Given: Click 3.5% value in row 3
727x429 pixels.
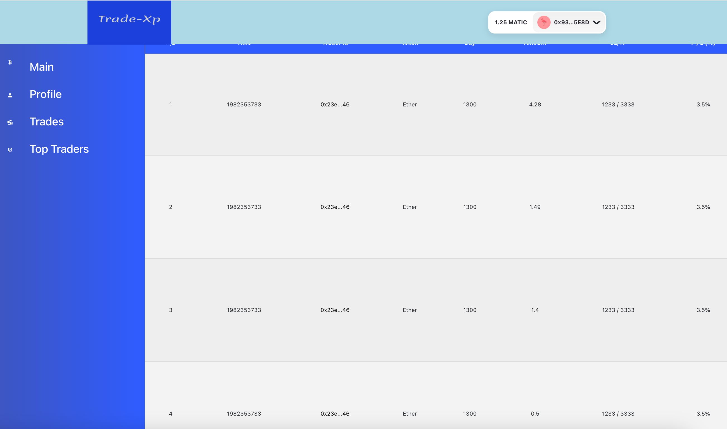Looking at the screenshot, I should tap(703, 310).
